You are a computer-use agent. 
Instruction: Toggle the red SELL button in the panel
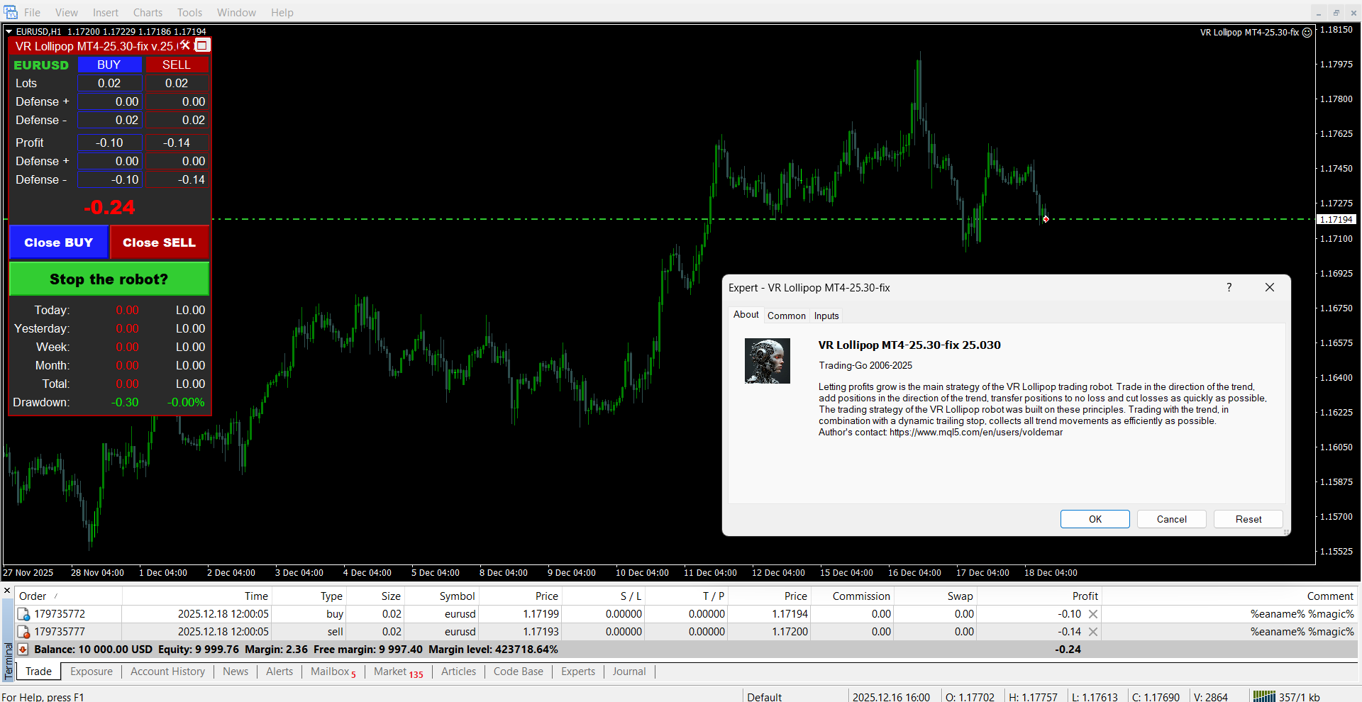click(177, 65)
